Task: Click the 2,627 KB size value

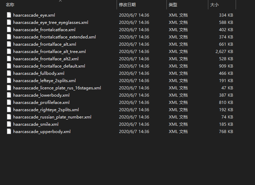Action: tap(224, 52)
